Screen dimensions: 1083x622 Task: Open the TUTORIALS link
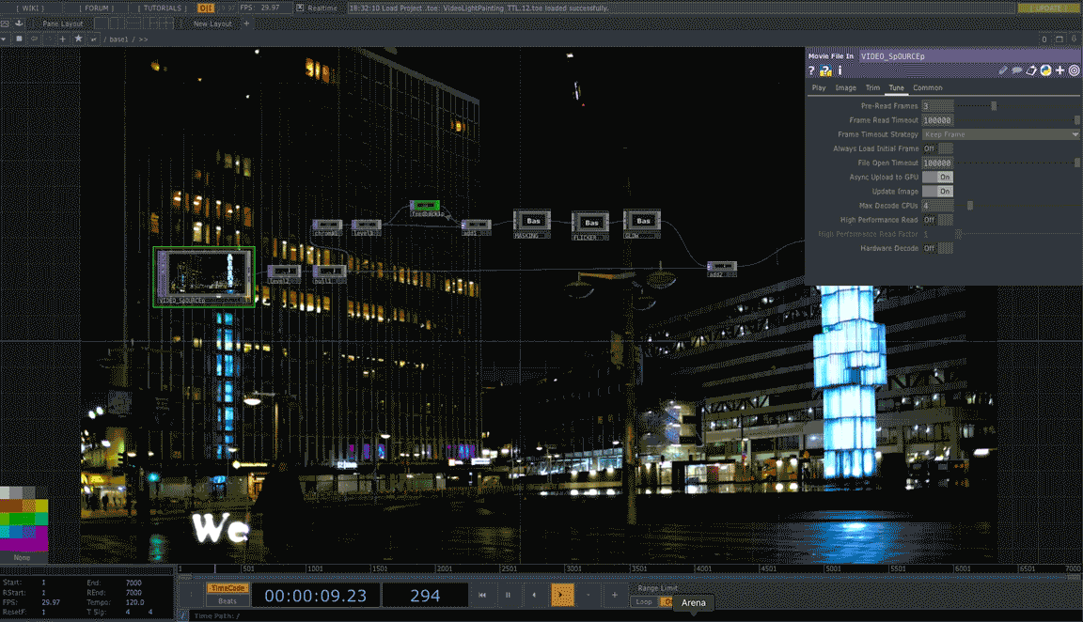(163, 8)
